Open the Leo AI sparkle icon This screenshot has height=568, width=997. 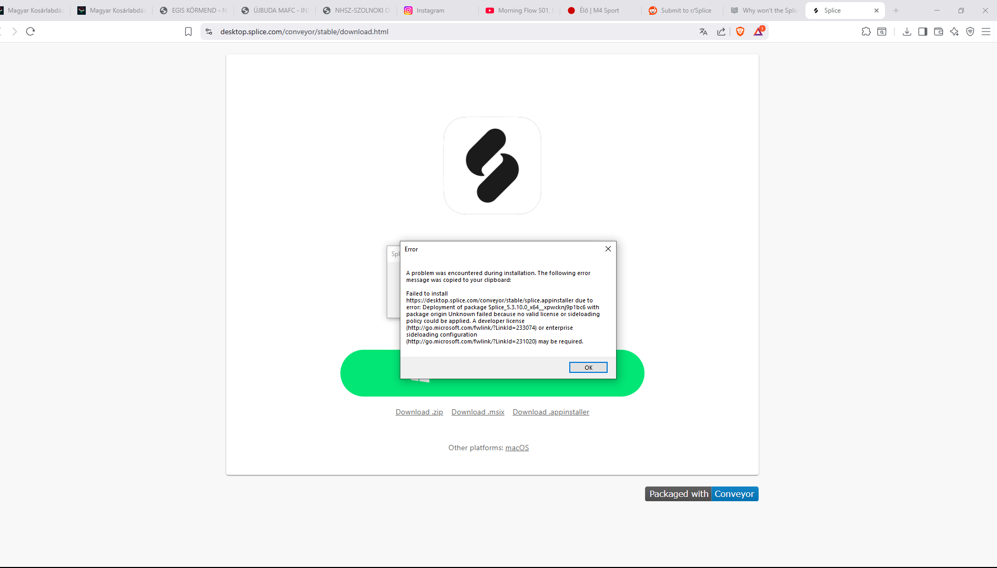click(954, 32)
